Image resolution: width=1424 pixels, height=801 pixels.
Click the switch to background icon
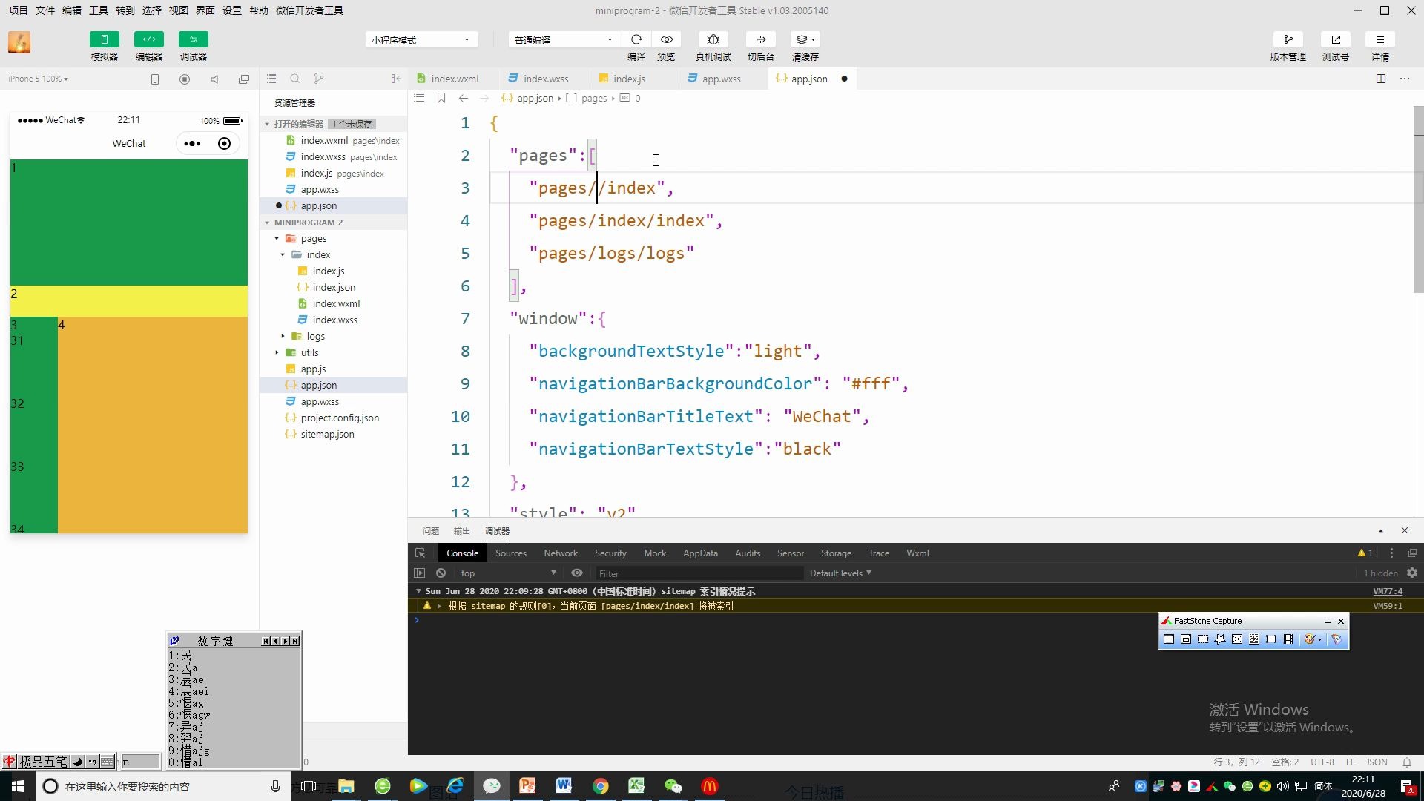(760, 39)
